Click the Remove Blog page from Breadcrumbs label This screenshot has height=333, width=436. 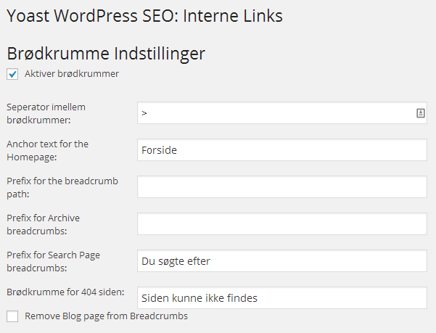[106, 316]
